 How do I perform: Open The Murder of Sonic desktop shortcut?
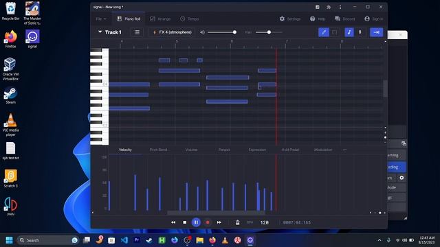coord(32,13)
